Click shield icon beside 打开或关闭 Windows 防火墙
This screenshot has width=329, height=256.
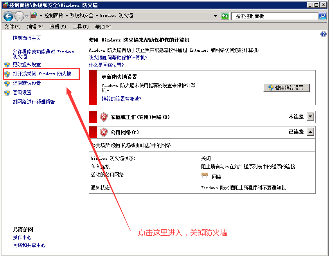coord(7,74)
